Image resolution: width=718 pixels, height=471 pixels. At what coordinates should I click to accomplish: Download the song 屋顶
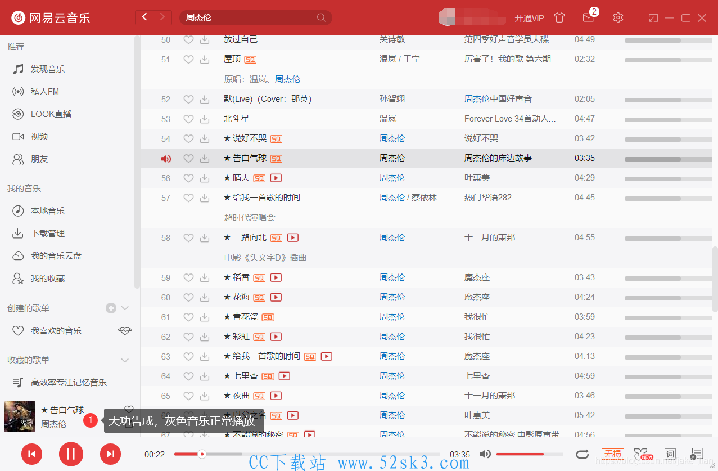click(x=205, y=59)
